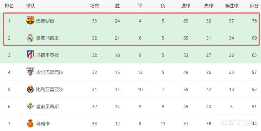Click the 进球 column header
Viewport: 261px width, 131px height.
(186, 6)
